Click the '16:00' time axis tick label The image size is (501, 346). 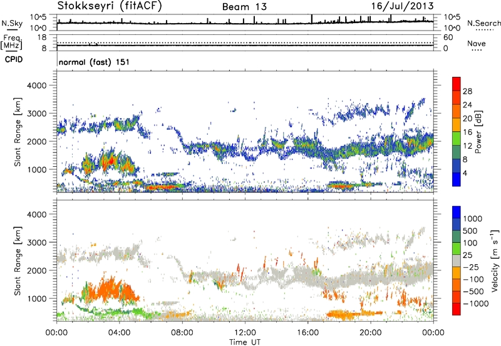[x=307, y=333]
